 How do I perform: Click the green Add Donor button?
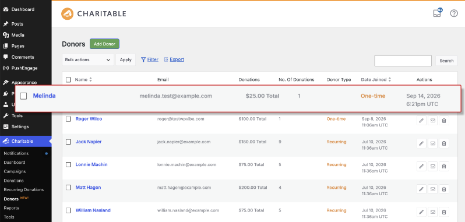pyautogui.click(x=104, y=44)
